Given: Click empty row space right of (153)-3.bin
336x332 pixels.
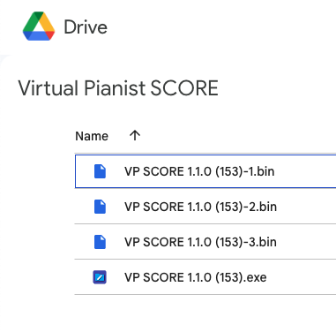Looking at the screenshot, I should [x=307, y=242].
